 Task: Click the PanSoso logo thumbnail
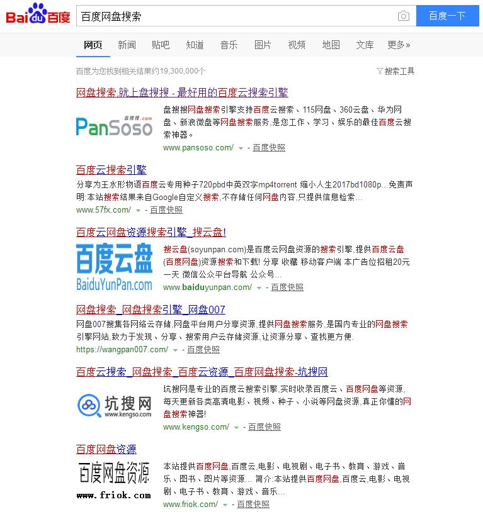[x=114, y=126]
